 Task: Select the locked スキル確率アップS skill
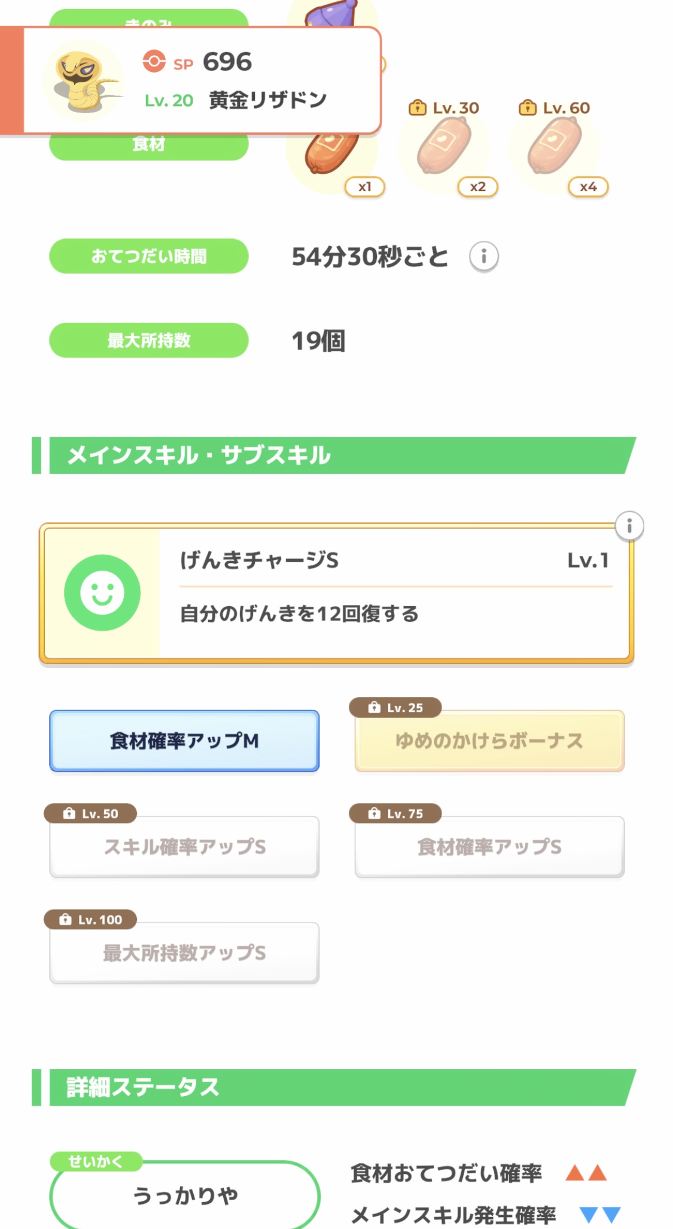click(x=184, y=846)
